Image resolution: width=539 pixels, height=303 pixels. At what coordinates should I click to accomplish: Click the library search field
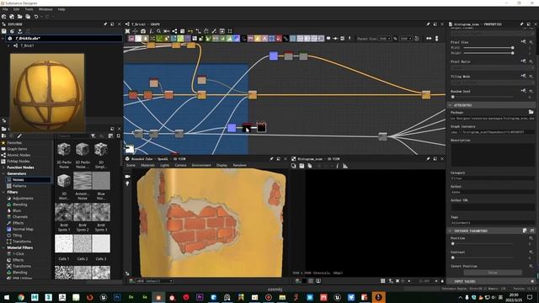point(73,136)
